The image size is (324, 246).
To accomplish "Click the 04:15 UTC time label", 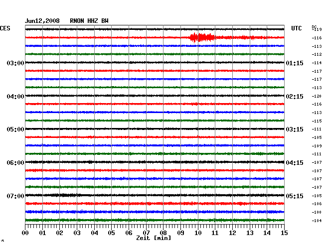I will (x=295, y=163).
